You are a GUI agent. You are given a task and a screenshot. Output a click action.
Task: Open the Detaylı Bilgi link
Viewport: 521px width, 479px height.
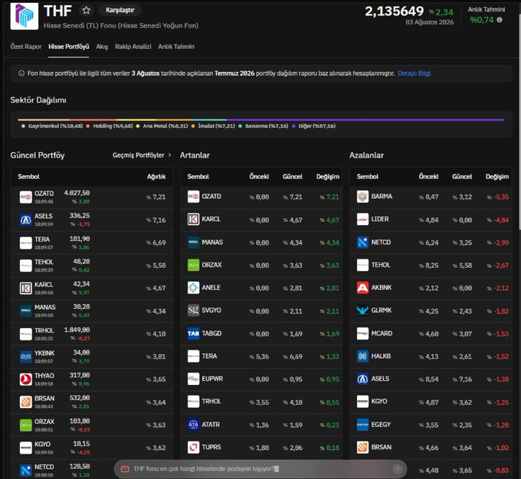tap(414, 73)
